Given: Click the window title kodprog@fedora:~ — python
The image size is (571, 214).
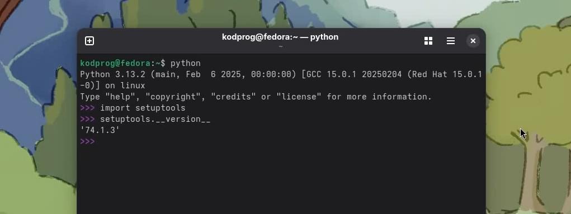Looking at the screenshot, I should [280, 37].
